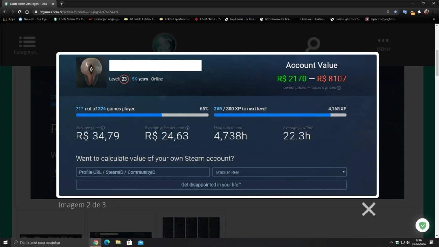The height and width of the screenshot is (247, 439).
Task: Open Chrome from the taskbar
Action: click(96, 242)
